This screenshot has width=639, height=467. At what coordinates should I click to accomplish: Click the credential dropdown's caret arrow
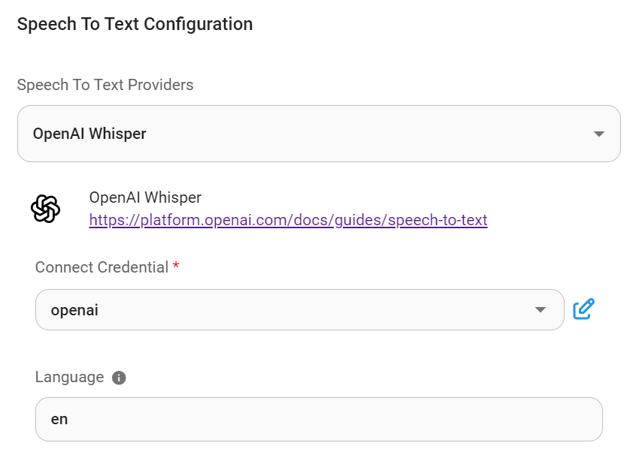540,310
